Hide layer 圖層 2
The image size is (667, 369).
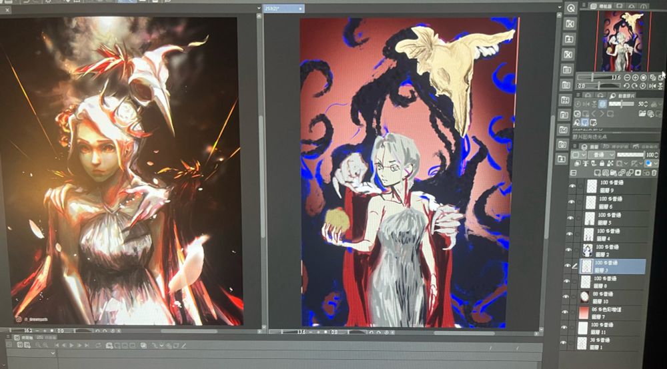click(x=570, y=250)
